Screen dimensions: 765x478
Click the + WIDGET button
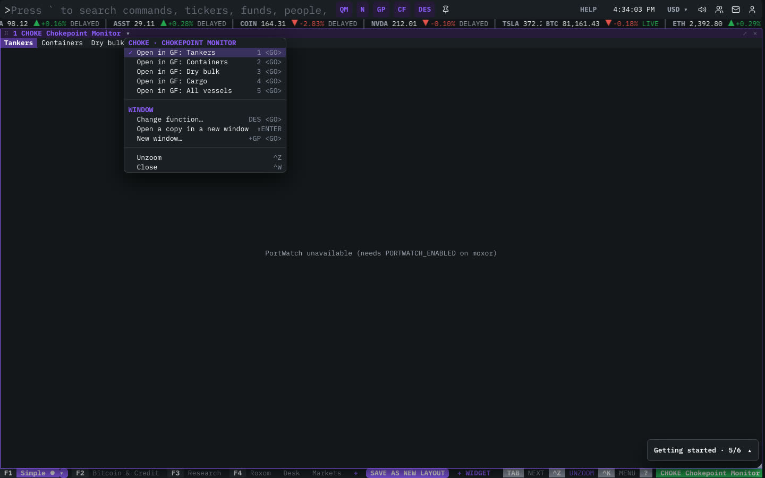click(474, 473)
